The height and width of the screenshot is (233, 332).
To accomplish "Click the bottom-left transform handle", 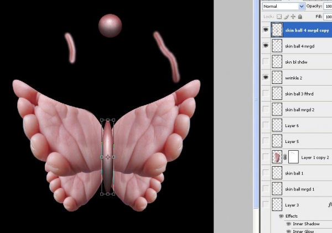I will point(102,194).
